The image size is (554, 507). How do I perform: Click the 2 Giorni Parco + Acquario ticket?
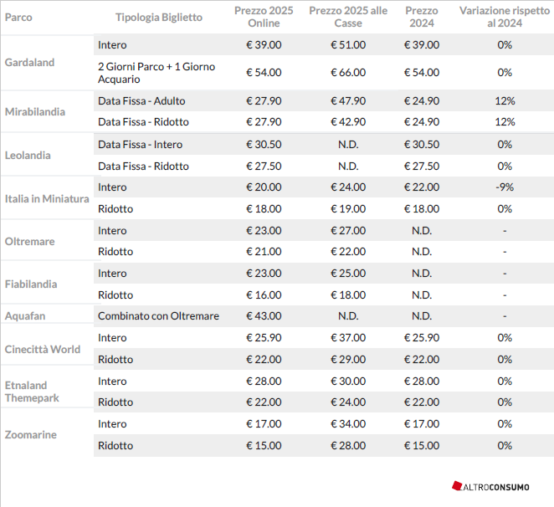point(156,73)
